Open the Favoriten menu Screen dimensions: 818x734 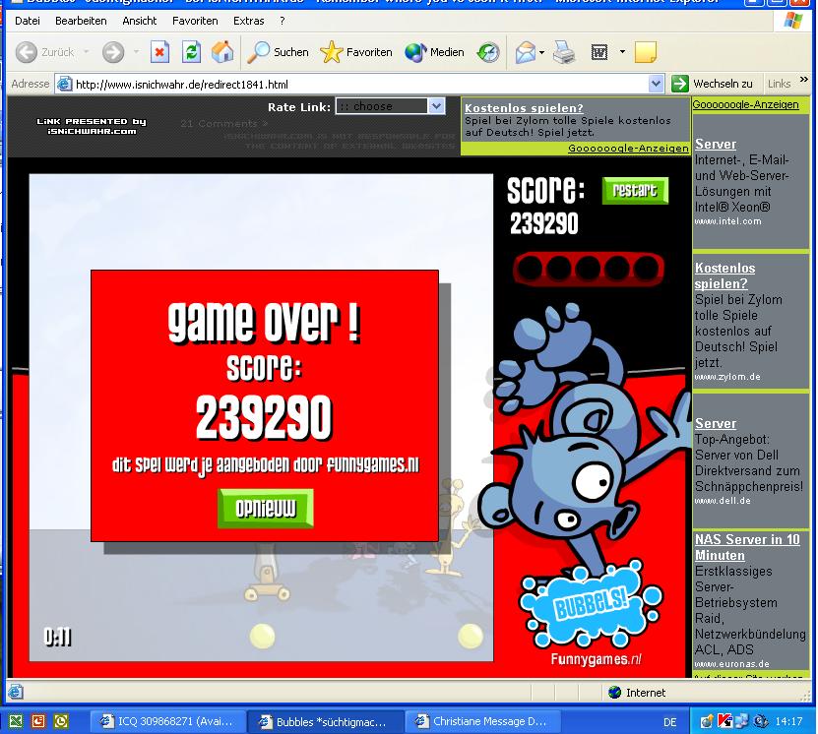click(x=195, y=21)
